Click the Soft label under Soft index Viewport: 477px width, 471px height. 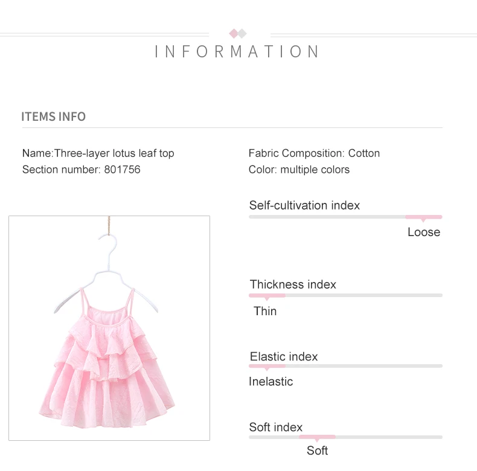pos(317,450)
